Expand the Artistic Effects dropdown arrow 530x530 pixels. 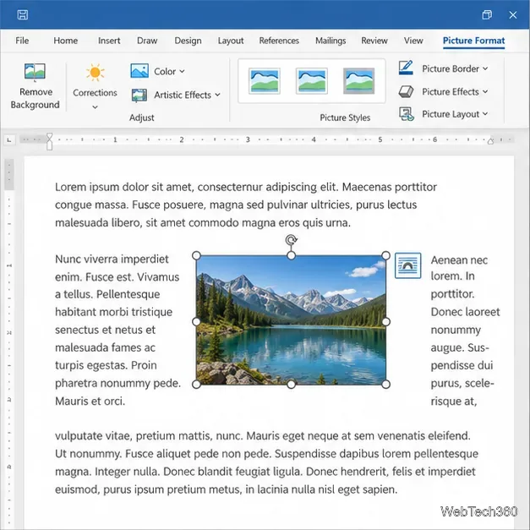click(x=217, y=95)
